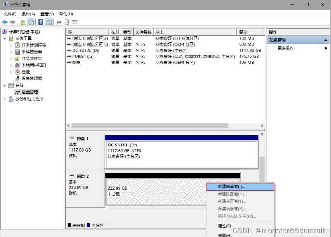Click the 磁盘 2 disk icon
This screenshot has height=237, width=331.
pyautogui.click(x=72, y=176)
